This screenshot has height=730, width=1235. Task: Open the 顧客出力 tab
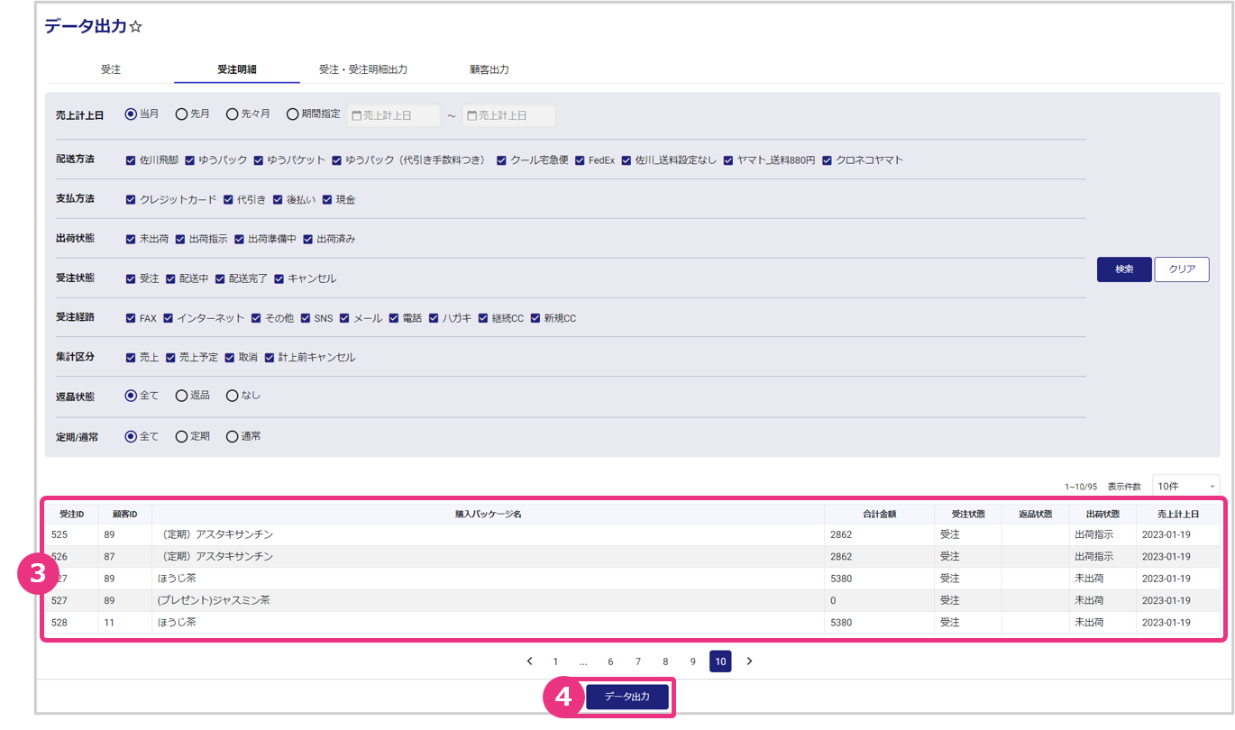489,69
